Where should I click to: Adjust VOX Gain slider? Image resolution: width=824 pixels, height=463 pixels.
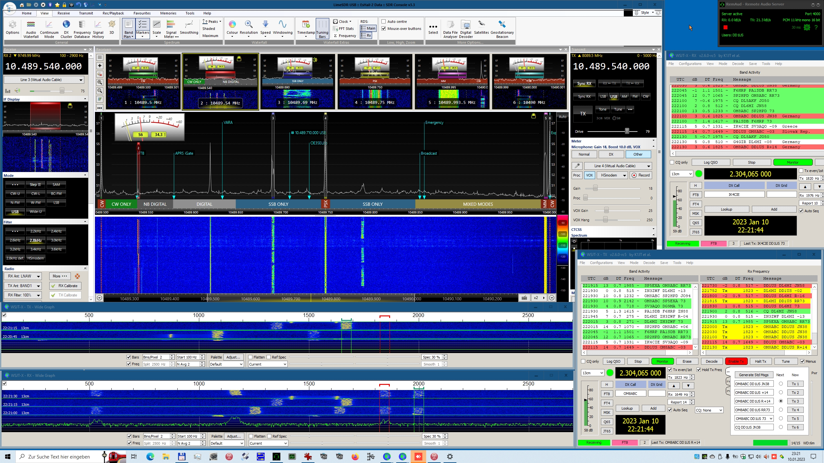606,211
